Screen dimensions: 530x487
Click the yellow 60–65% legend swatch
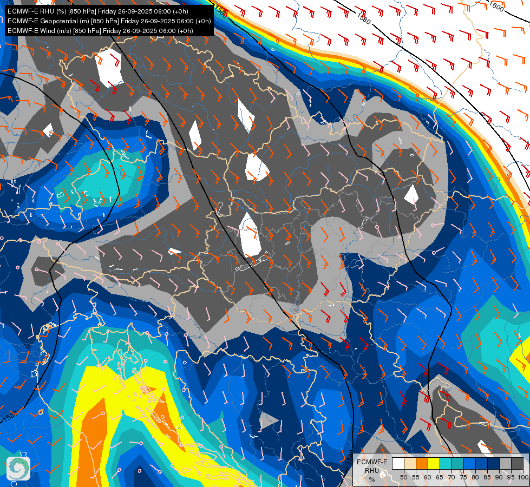[434, 463]
